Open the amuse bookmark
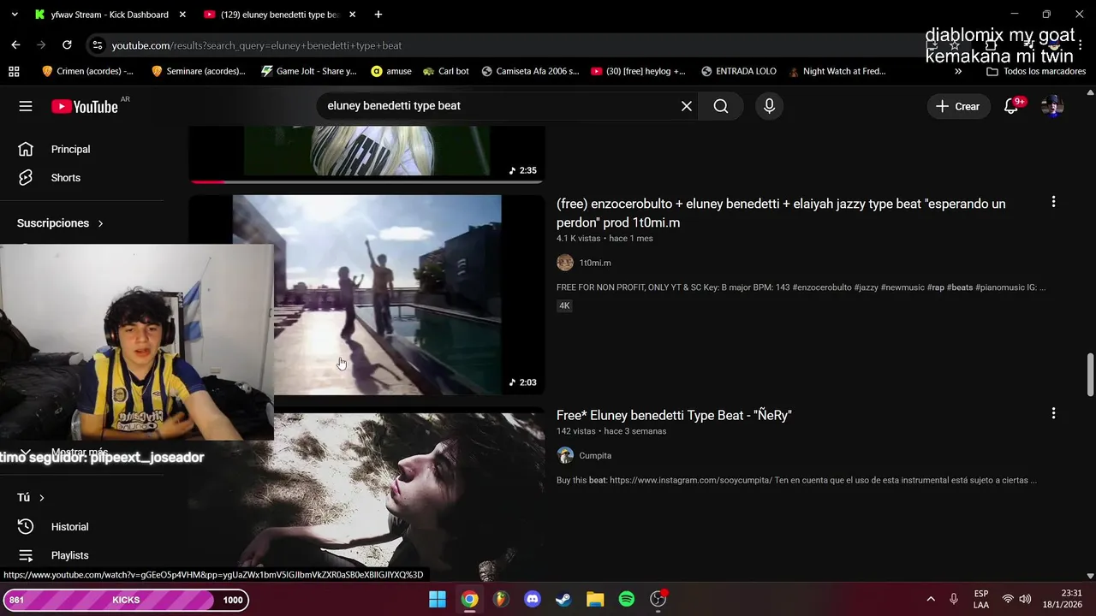Image resolution: width=1096 pixels, height=616 pixels. tap(391, 71)
